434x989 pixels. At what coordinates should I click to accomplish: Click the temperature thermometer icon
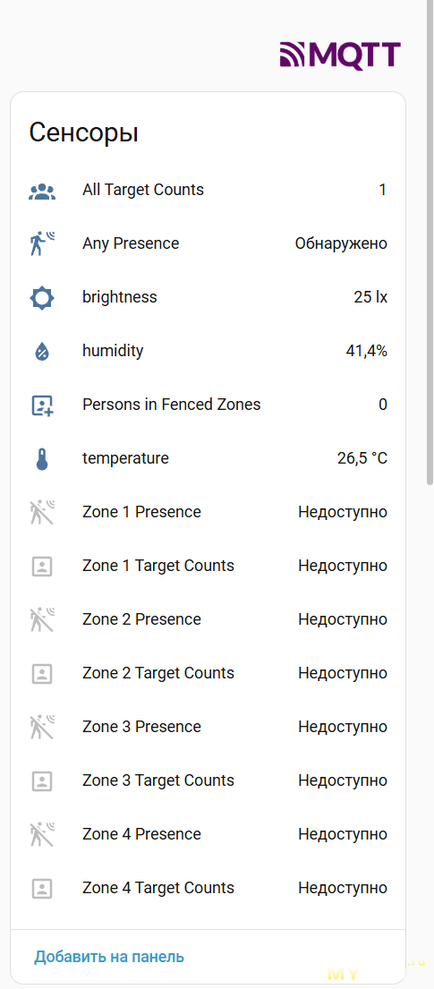tap(42, 458)
